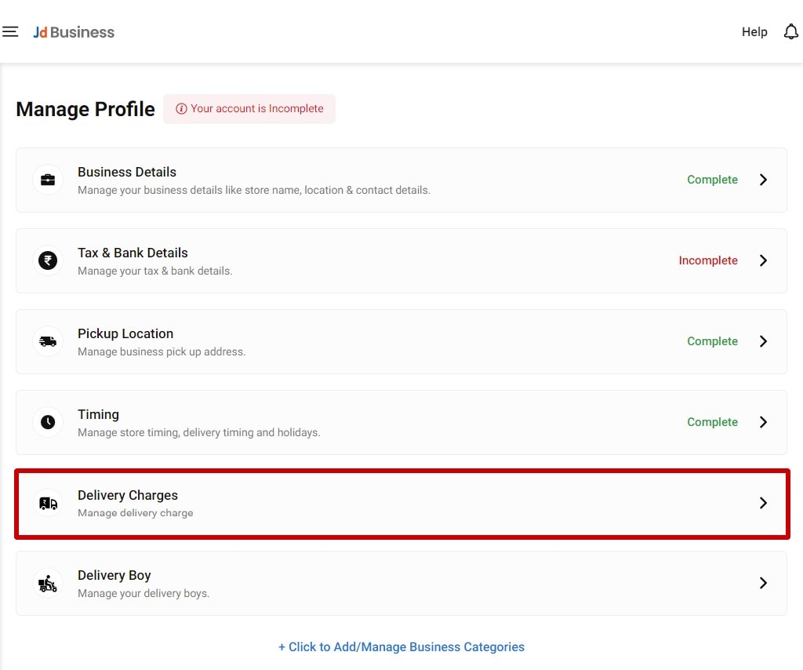This screenshot has width=803, height=670.
Task: Open the notifications bell
Action: tap(790, 31)
